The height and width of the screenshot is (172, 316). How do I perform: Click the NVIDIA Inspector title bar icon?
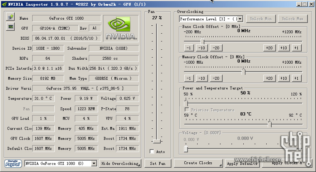click(4, 4)
